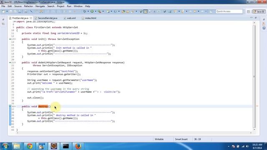267x150 pixels.
Task: Toggle Show Whitespace Characters icon
Action: [x=159, y=11]
